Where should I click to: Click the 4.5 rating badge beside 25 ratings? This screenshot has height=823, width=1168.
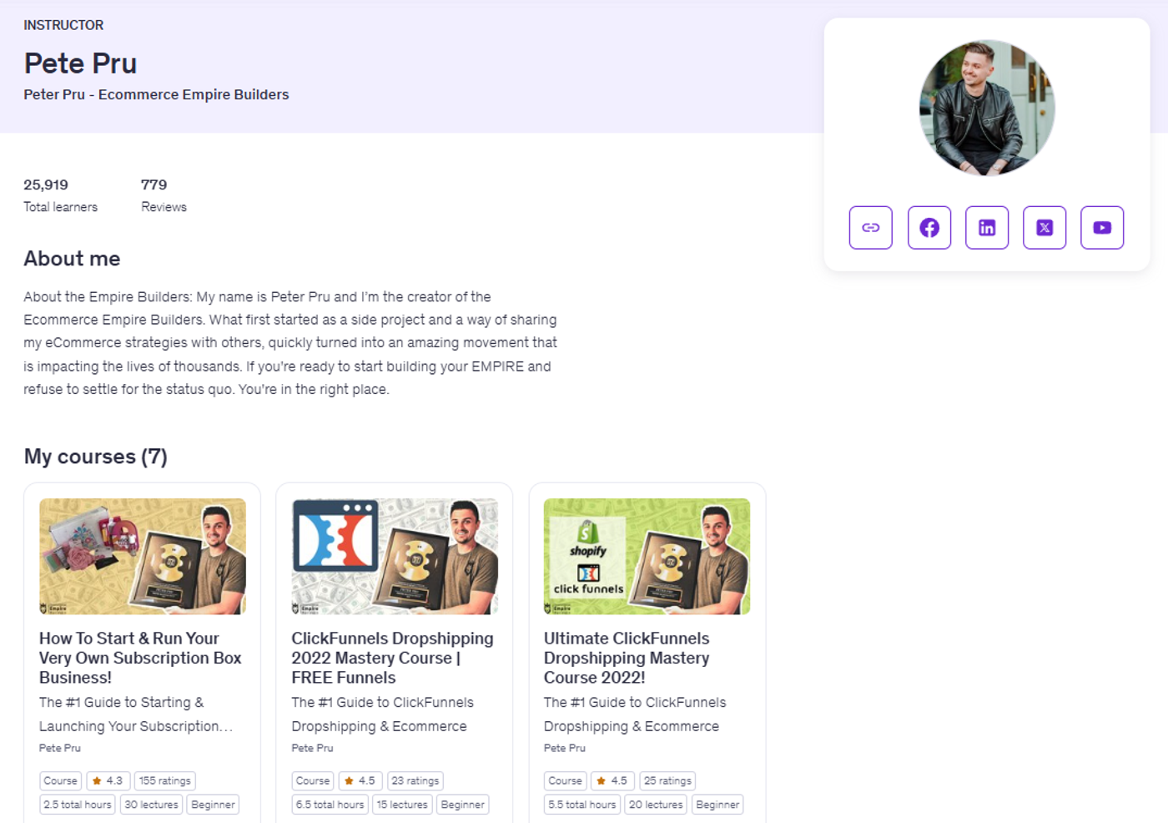[612, 781]
